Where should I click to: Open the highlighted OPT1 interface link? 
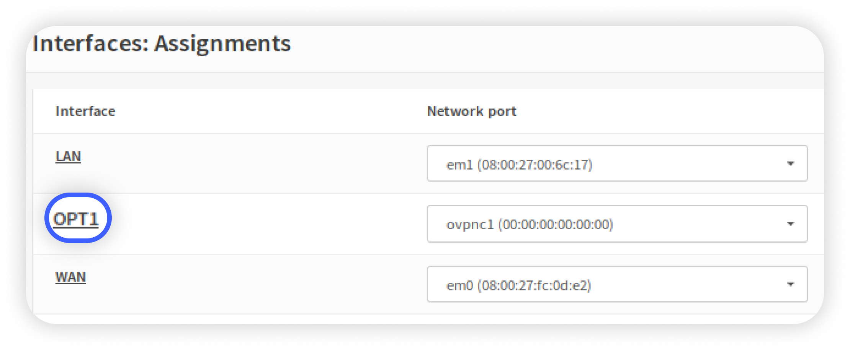pos(76,219)
